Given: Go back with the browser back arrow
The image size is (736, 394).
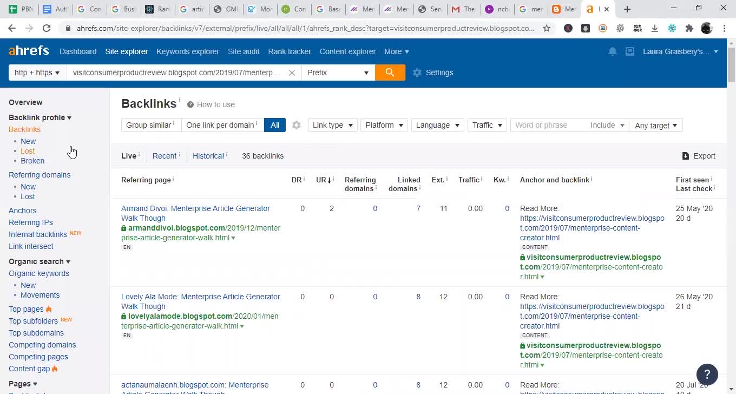Looking at the screenshot, I should 12,28.
